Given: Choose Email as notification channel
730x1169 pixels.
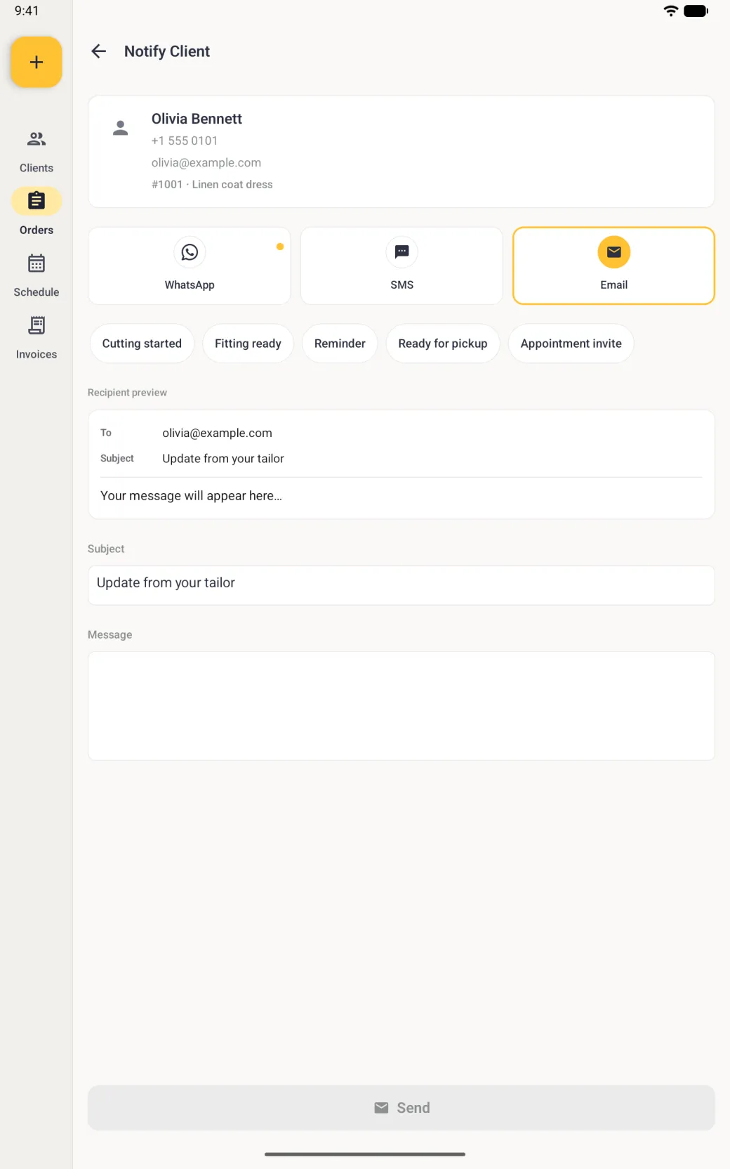Looking at the screenshot, I should pyautogui.click(x=614, y=266).
